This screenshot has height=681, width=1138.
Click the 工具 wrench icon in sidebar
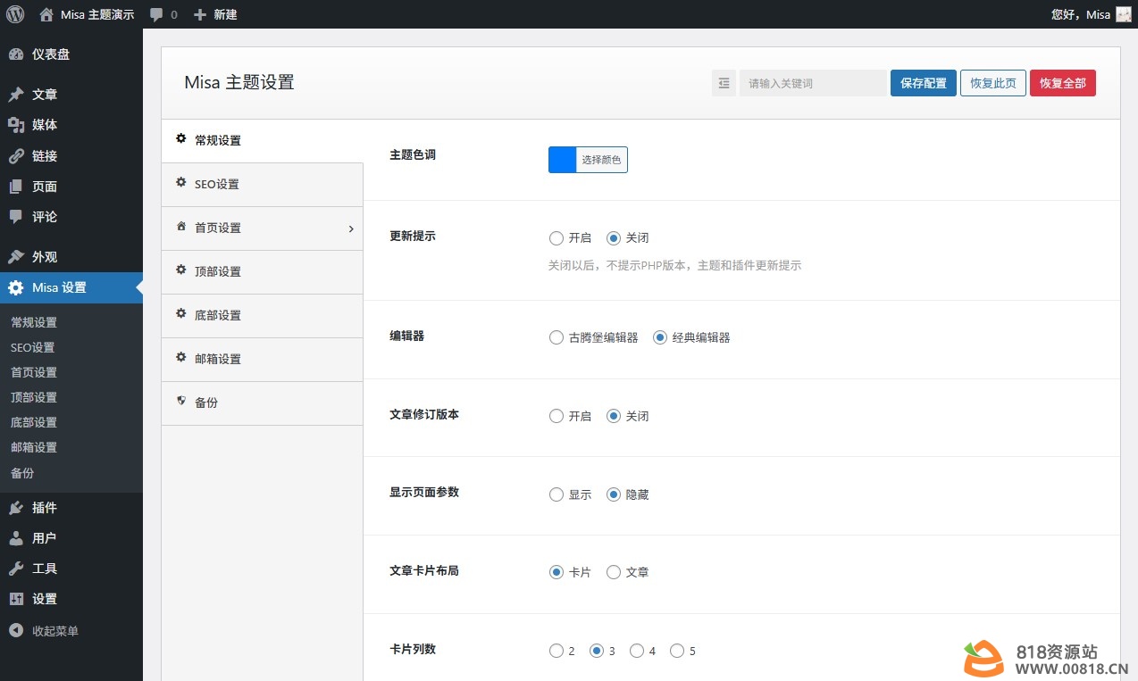[x=16, y=569]
